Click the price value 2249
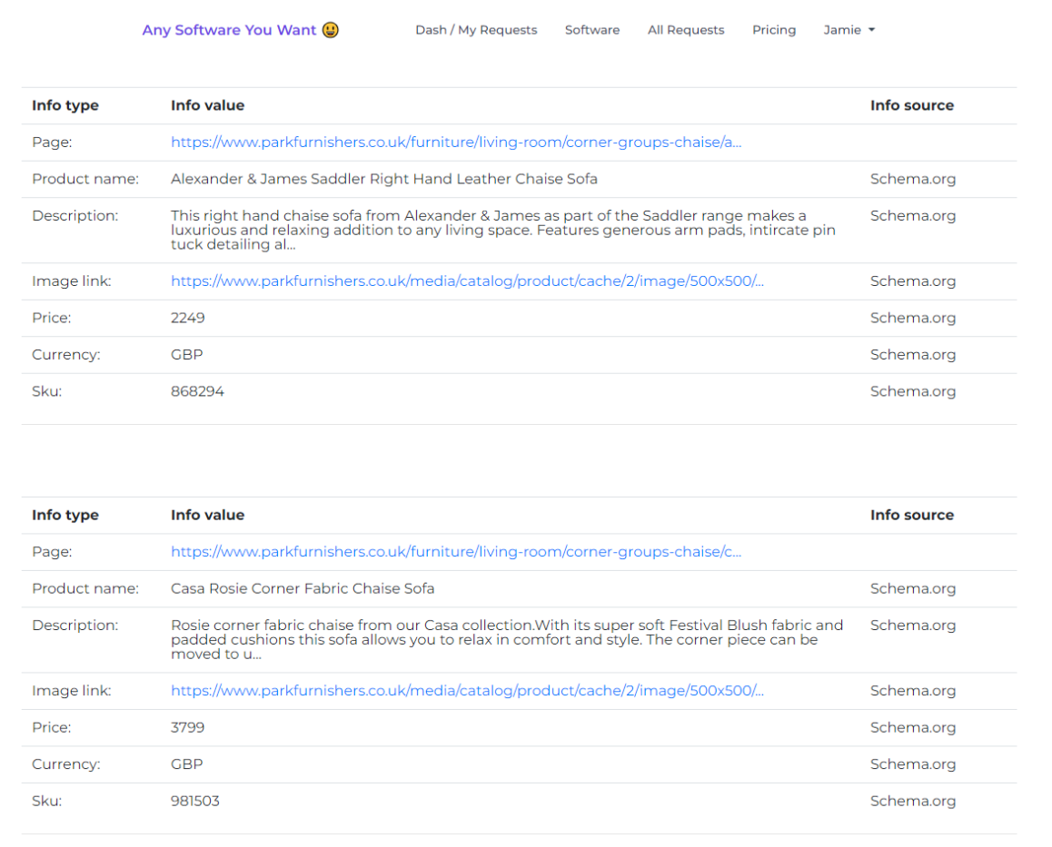Image resolution: width=1052 pixels, height=847 pixels. coord(188,318)
